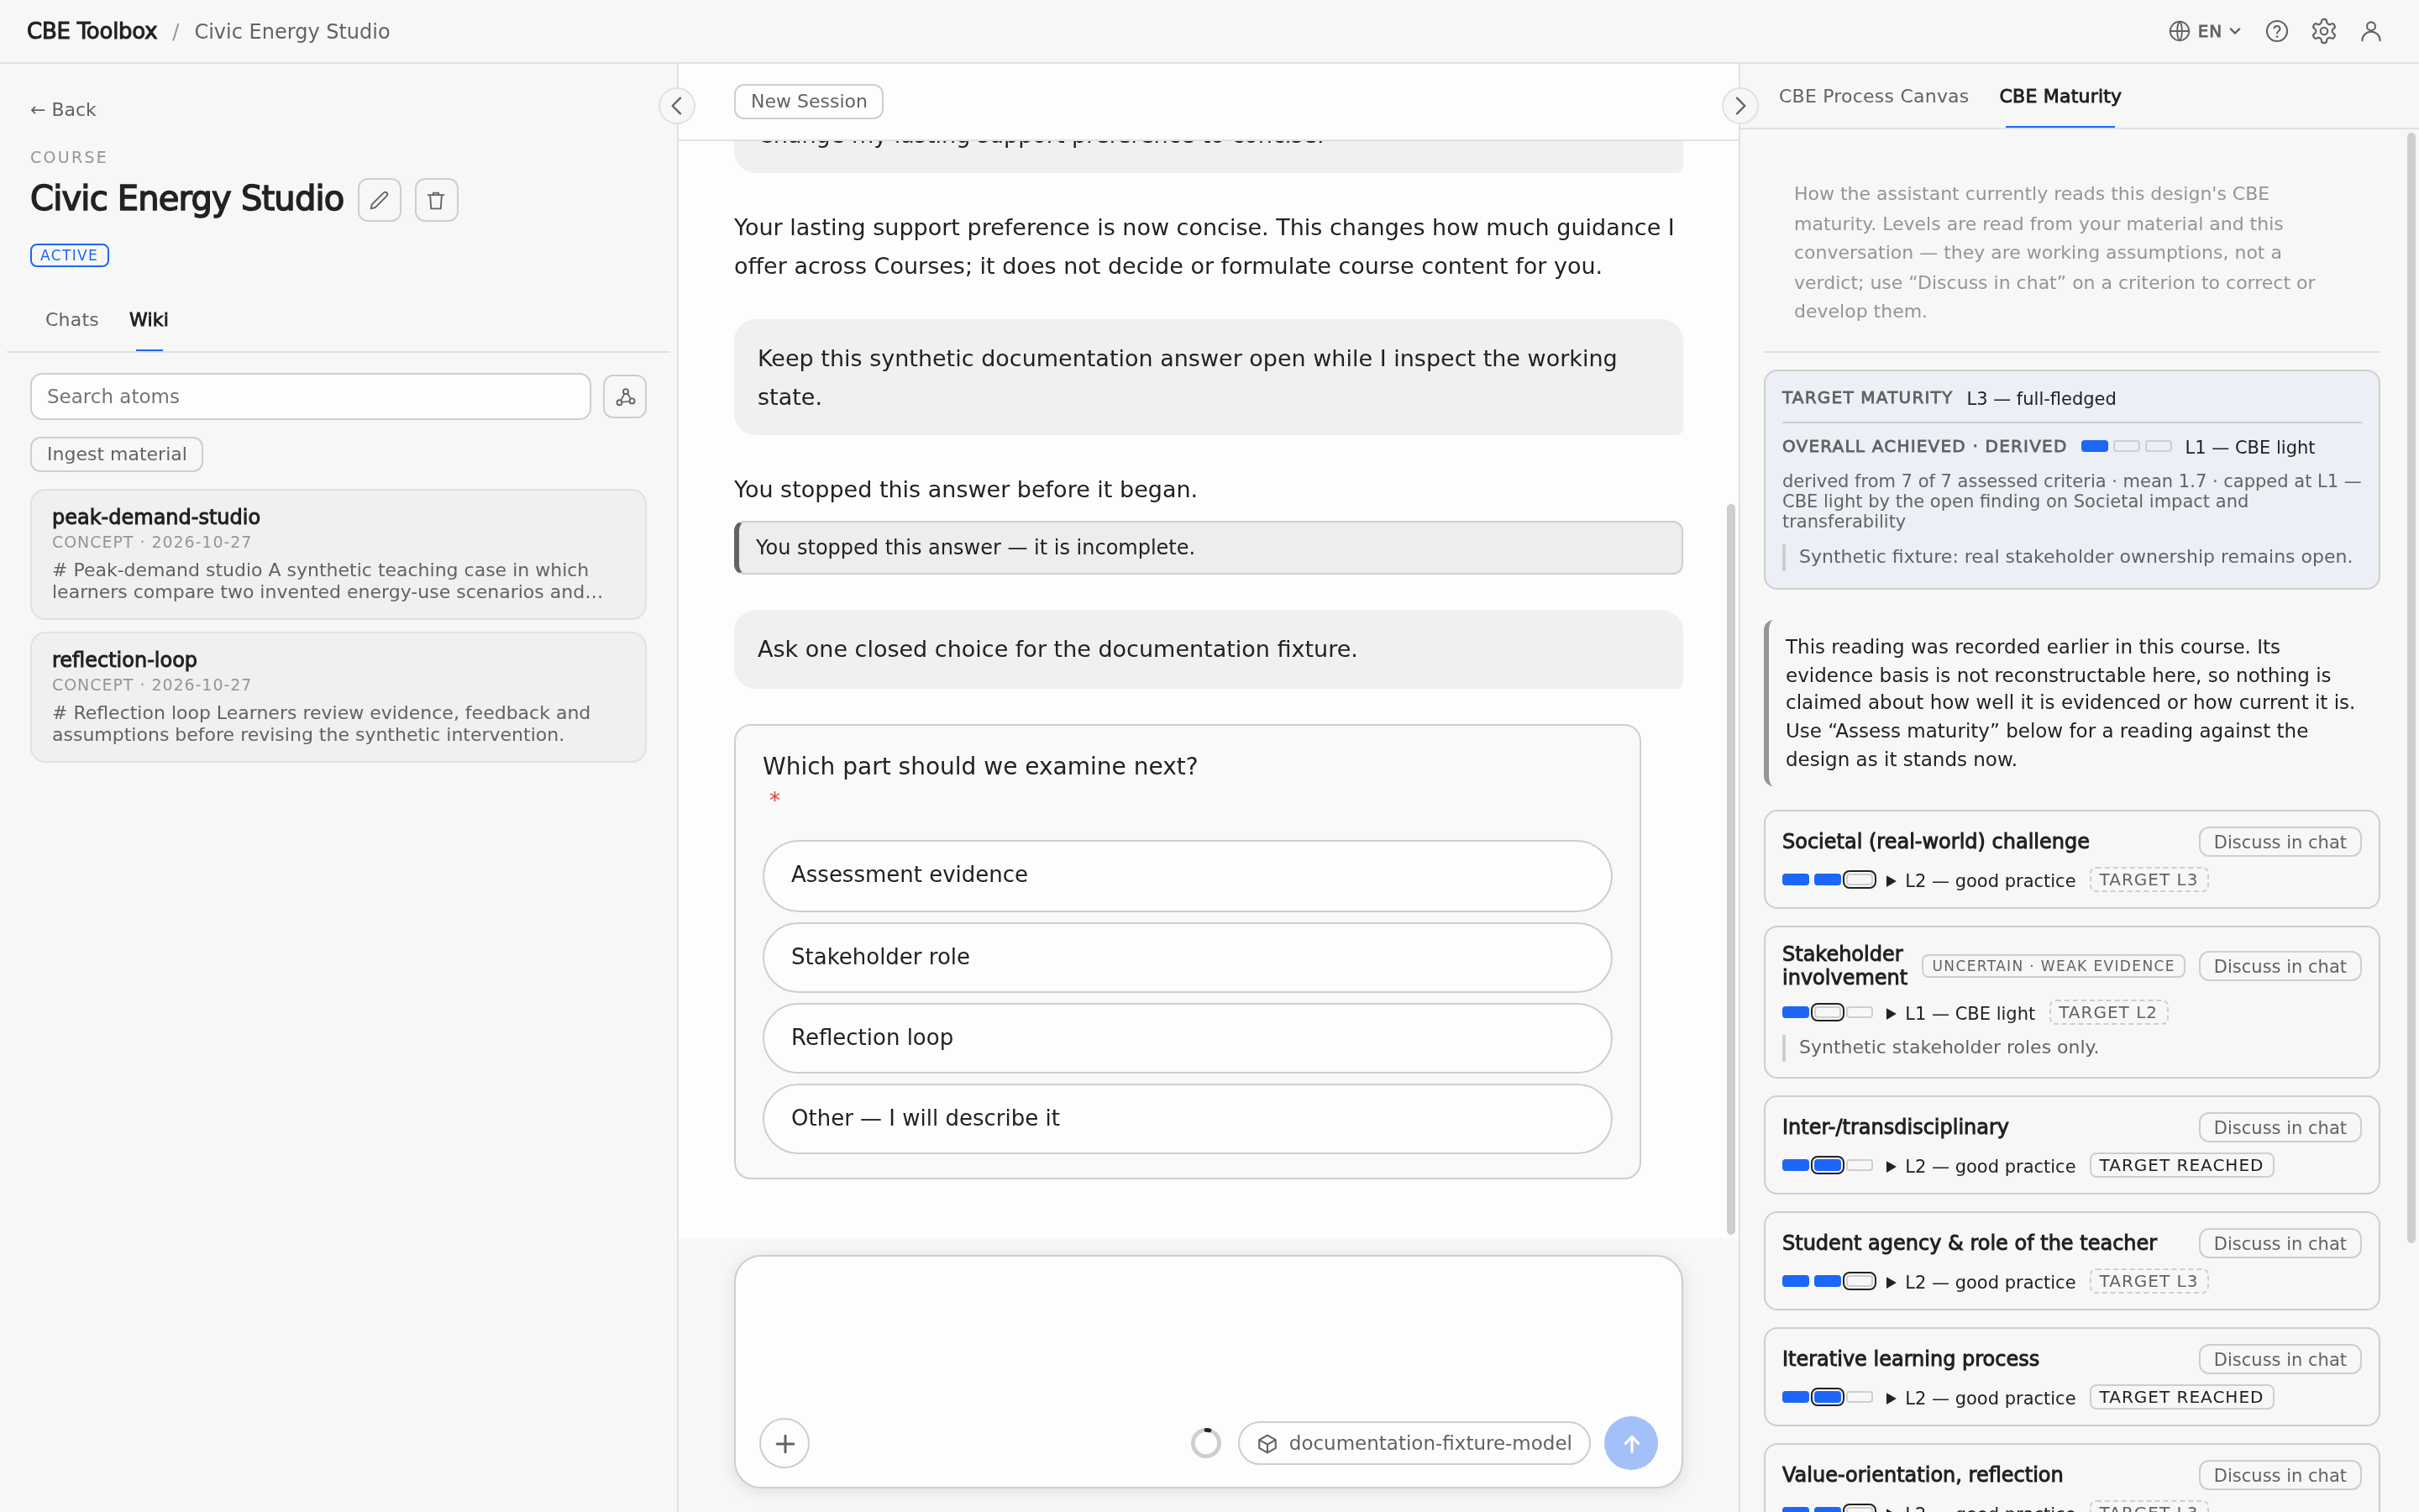Click the chat panel vertical scrollbar
This screenshot has height=1512, width=2419.
(x=1730, y=868)
